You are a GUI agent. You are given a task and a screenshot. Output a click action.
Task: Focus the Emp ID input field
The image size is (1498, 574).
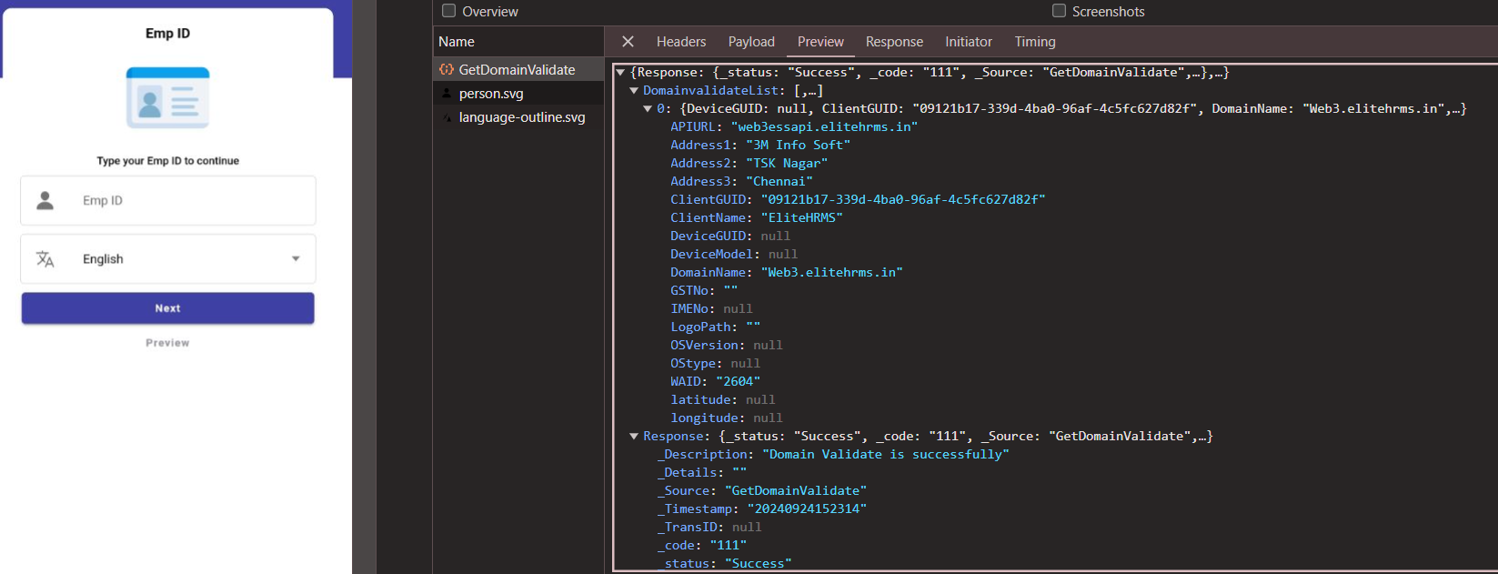tap(191, 200)
